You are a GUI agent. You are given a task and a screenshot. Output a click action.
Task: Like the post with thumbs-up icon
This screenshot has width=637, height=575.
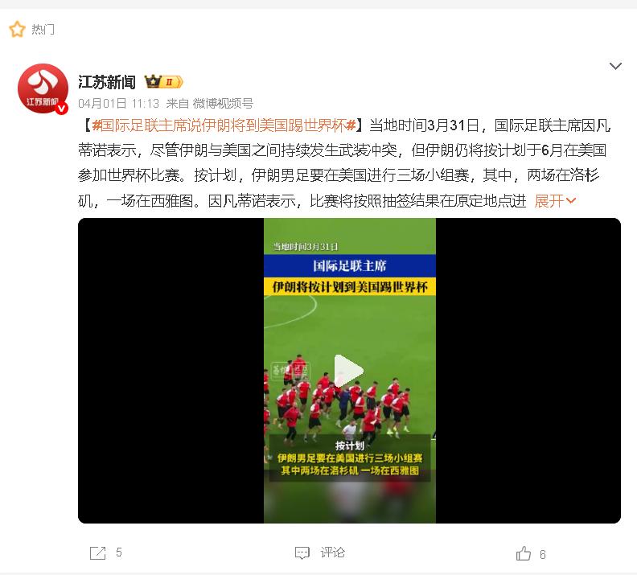pyautogui.click(x=524, y=553)
